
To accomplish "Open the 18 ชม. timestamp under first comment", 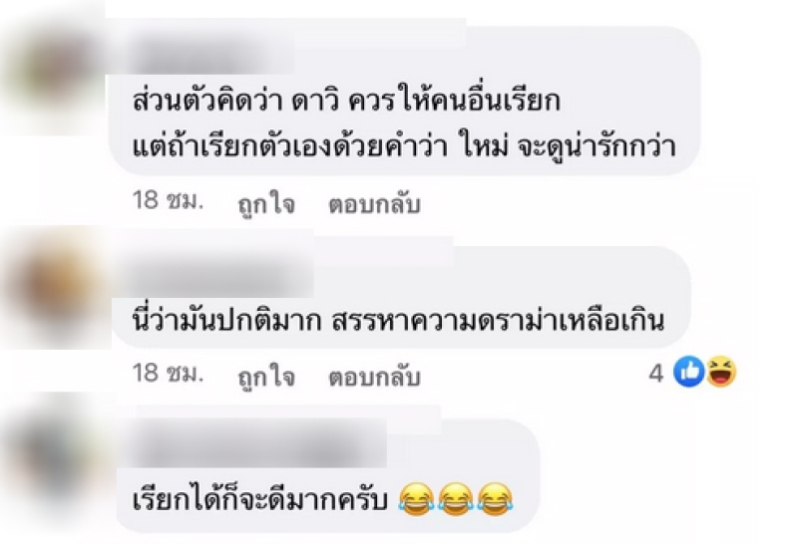I will coord(168,200).
